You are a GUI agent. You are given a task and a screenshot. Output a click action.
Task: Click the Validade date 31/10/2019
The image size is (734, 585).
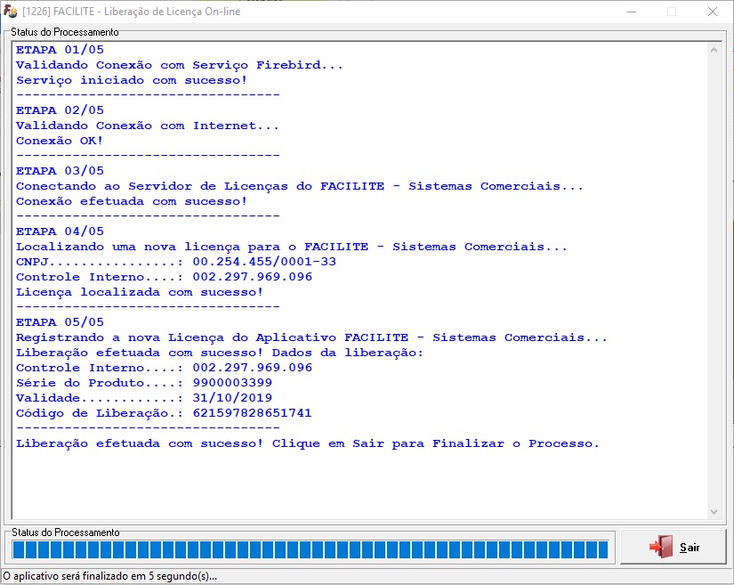232,398
